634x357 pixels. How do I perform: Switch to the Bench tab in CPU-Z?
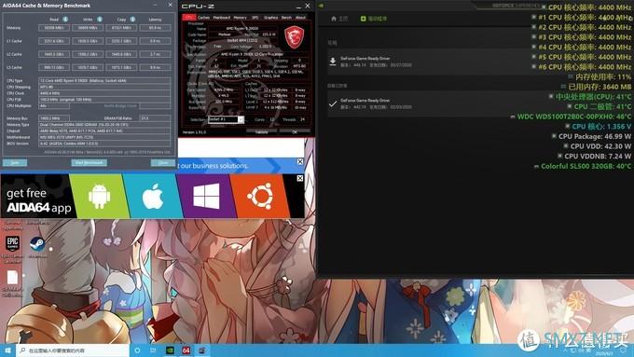[286, 18]
